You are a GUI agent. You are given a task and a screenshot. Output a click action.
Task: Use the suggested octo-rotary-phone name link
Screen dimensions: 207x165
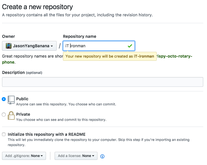coord(174,56)
